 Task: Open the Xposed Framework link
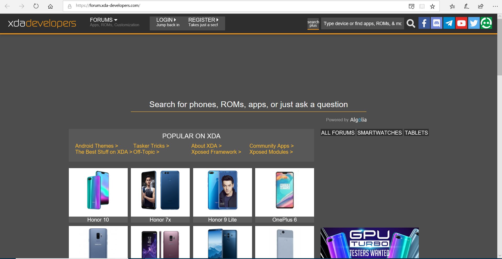click(x=216, y=152)
